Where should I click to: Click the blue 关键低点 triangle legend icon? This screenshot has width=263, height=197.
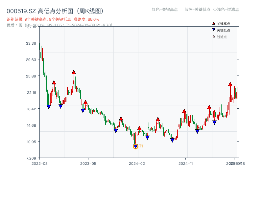(x=214, y=30)
